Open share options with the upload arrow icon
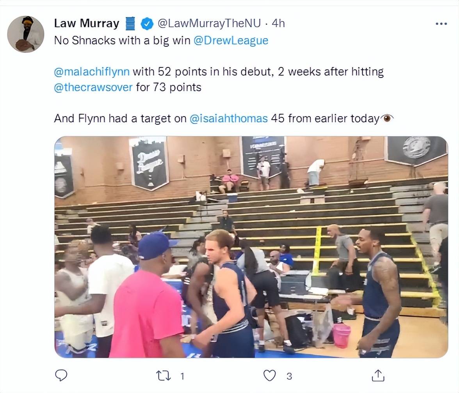This screenshot has width=459, height=393. coord(378,376)
